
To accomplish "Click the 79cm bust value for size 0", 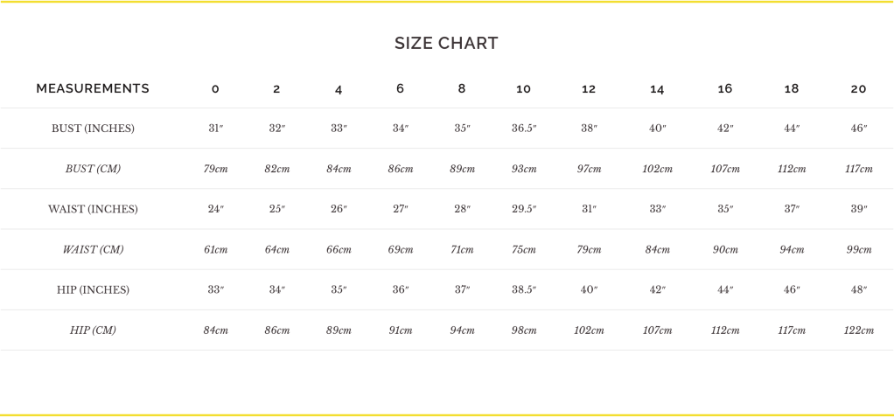I will tap(215, 169).
